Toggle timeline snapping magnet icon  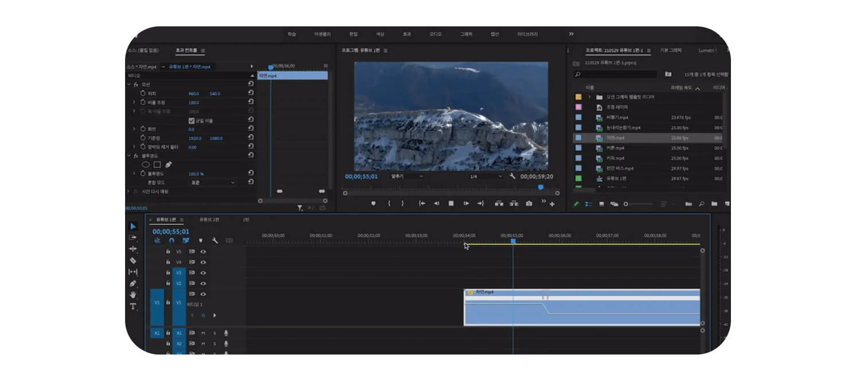171,241
